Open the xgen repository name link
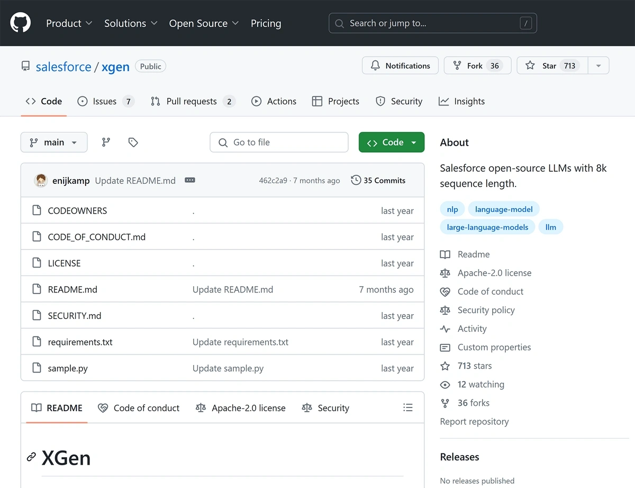Viewport: 635px width, 488px height. tap(115, 67)
